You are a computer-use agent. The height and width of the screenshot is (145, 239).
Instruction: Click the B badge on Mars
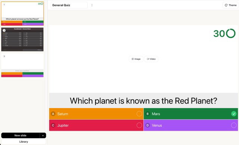[x=148, y=114]
